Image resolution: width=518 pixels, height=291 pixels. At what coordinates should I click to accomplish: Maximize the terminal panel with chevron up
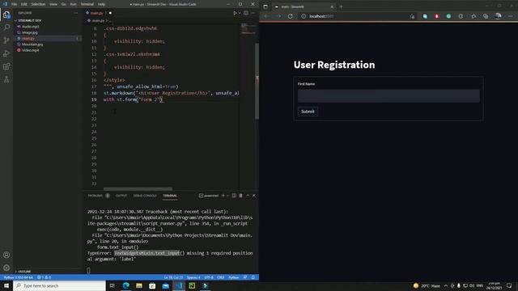248,196
